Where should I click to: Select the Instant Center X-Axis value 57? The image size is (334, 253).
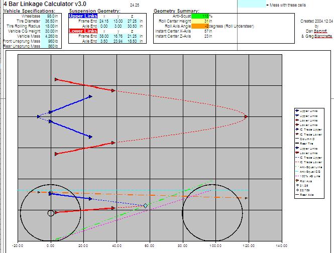point(206,31)
